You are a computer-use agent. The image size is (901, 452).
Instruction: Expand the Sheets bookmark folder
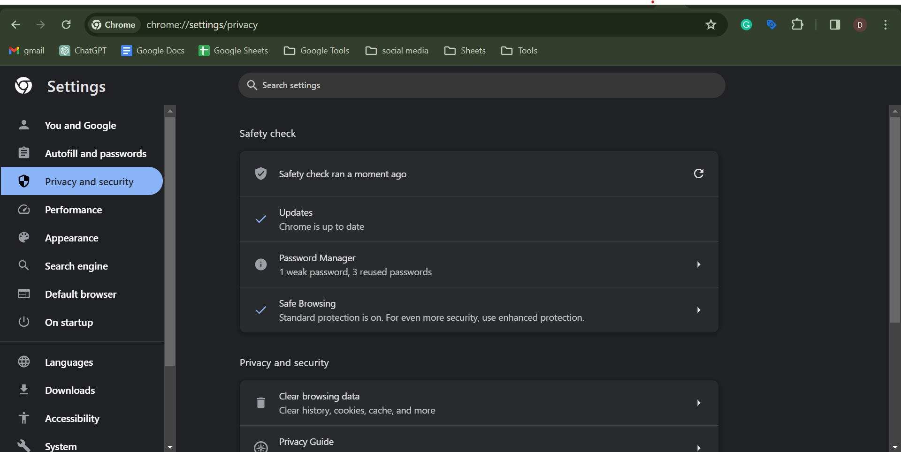465,50
